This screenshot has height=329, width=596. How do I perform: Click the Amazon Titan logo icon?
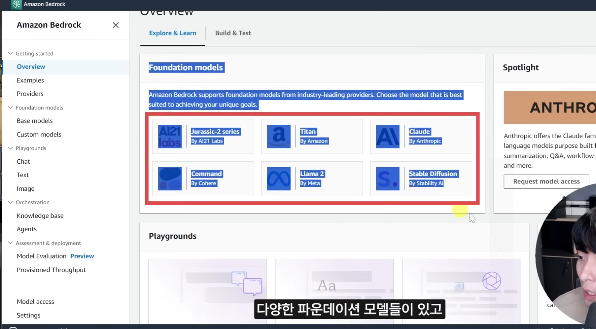tap(279, 136)
